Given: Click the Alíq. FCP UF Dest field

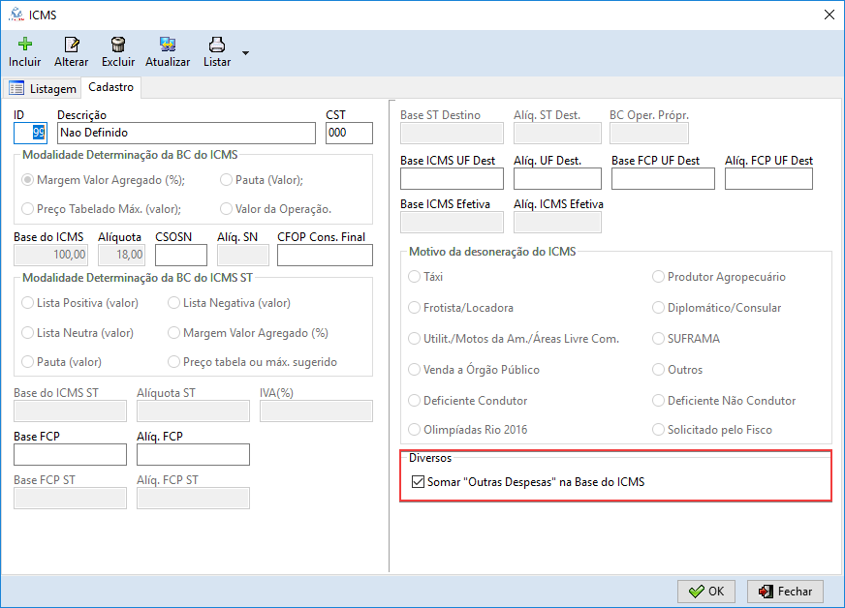Looking at the screenshot, I should 768,178.
